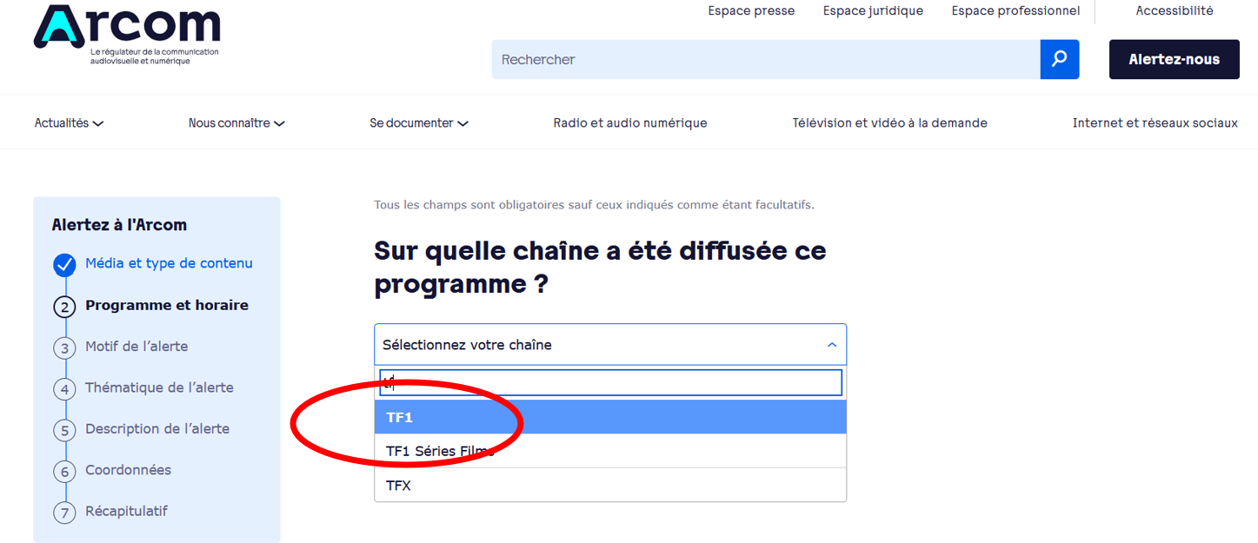Click the step 7 circle icon
The width and height of the screenshot is (1258, 543).
pos(64,513)
